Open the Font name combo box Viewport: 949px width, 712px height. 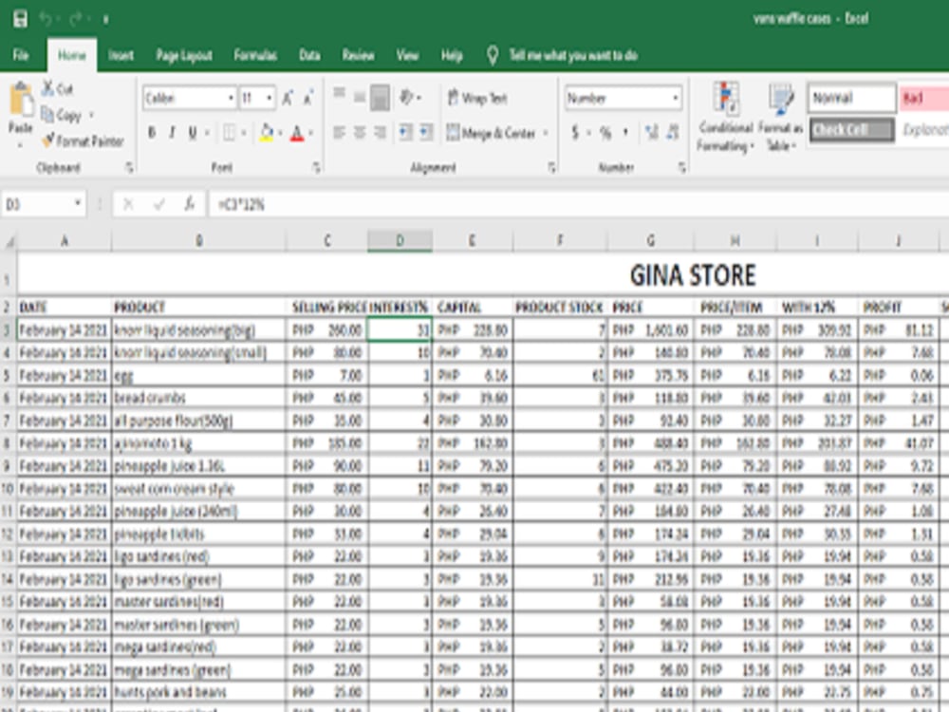190,98
